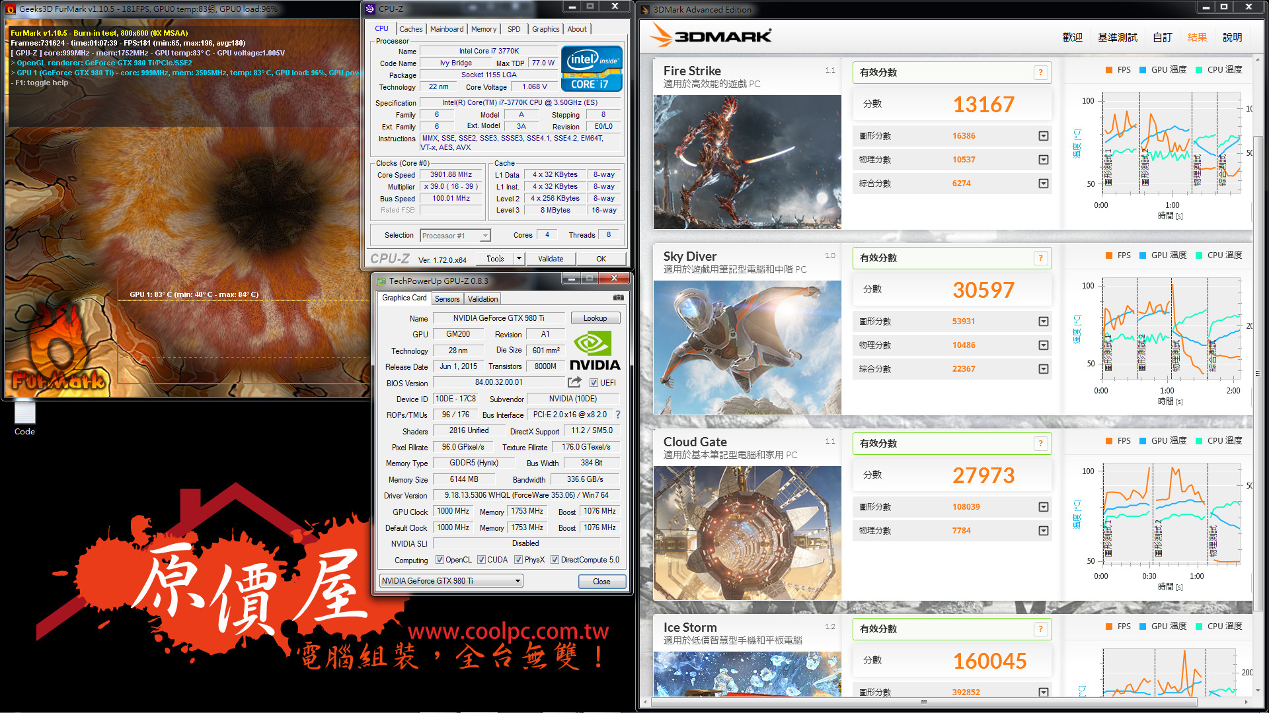Expand Sky Diver 物理分數 10486 details

click(x=1043, y=345)
